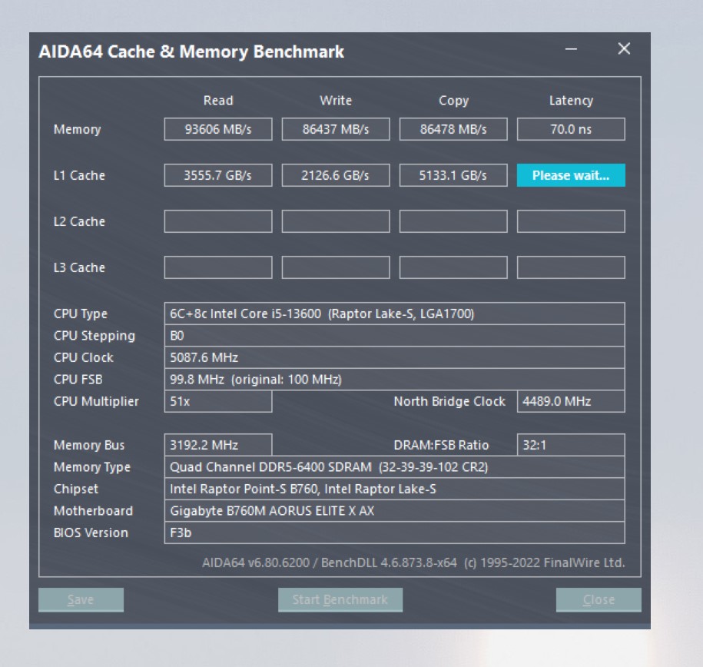
Task: Select L1 Cache Copy value 5133.1 GB/s
Action: coord(453,175)
